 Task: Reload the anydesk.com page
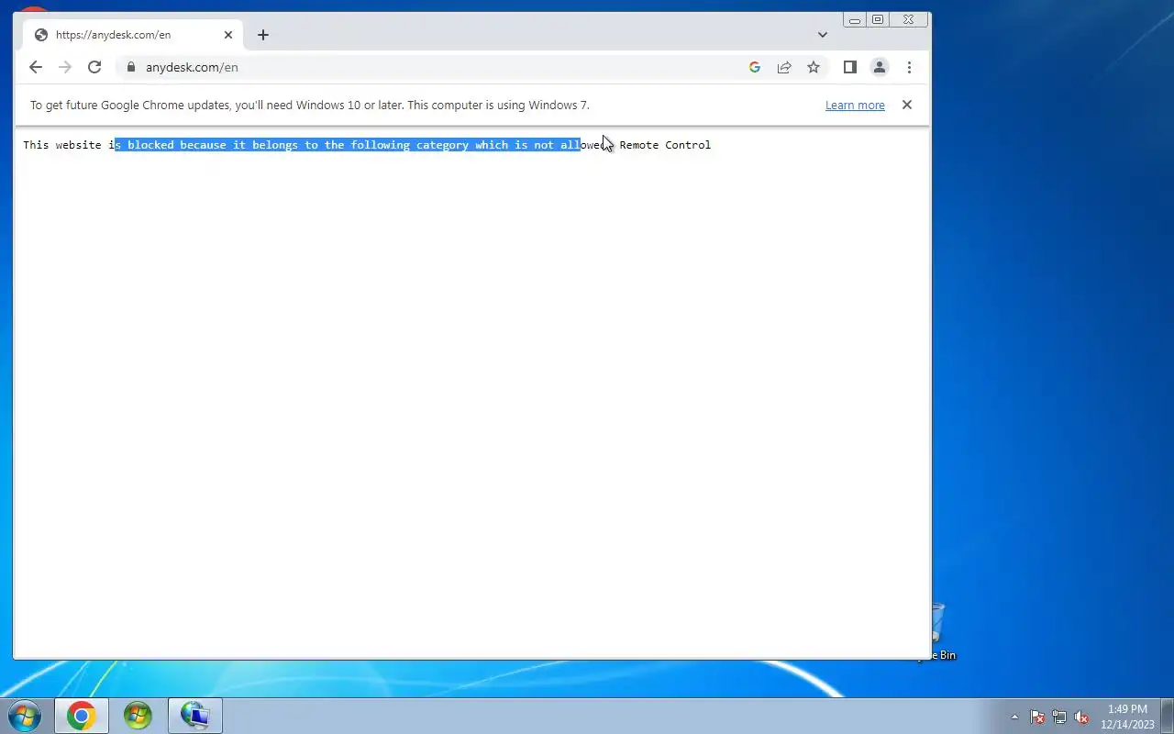(94, 67)
